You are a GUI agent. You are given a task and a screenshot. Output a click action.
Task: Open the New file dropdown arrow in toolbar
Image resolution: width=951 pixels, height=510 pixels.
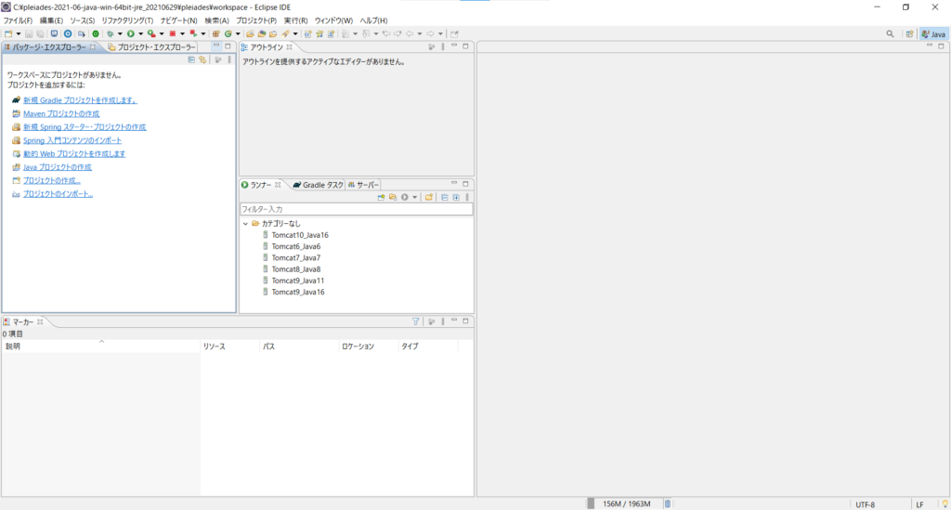click(x=17, y=33)
